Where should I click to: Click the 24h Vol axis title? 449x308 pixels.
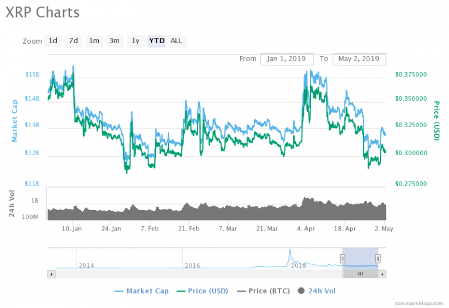click(x=12, y=203)
